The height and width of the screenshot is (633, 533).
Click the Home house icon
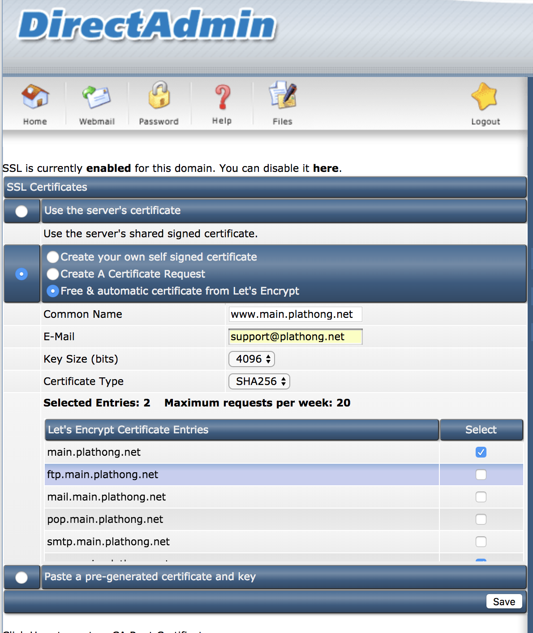point(35,96)
